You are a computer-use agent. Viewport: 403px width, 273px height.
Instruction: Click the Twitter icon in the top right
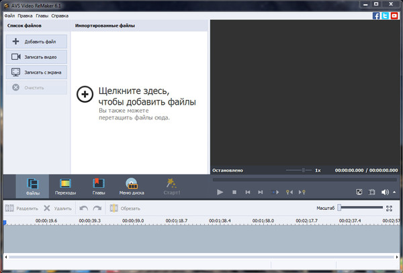386,15
